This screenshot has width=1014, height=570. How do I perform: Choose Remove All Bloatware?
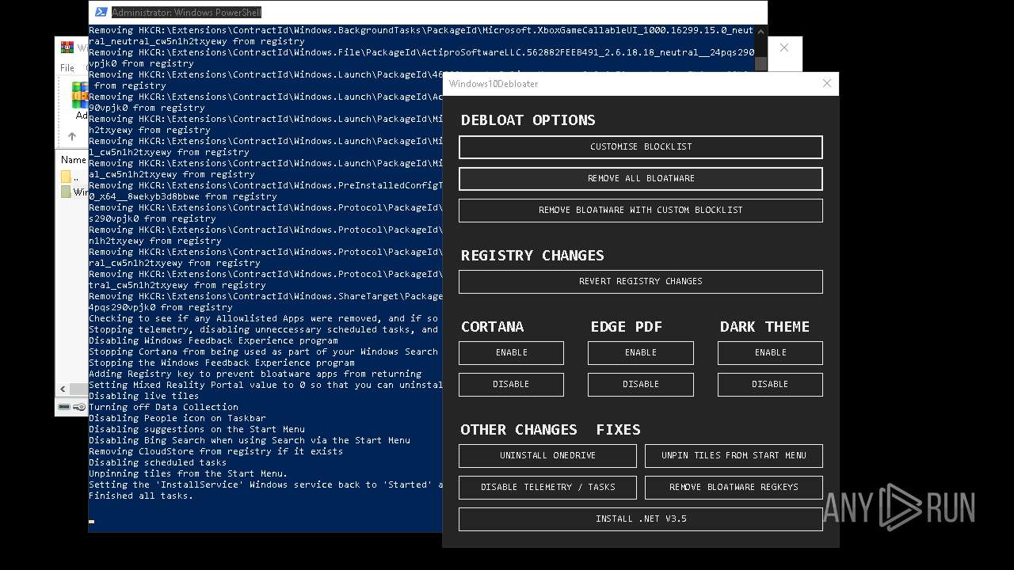coord(640,179)
